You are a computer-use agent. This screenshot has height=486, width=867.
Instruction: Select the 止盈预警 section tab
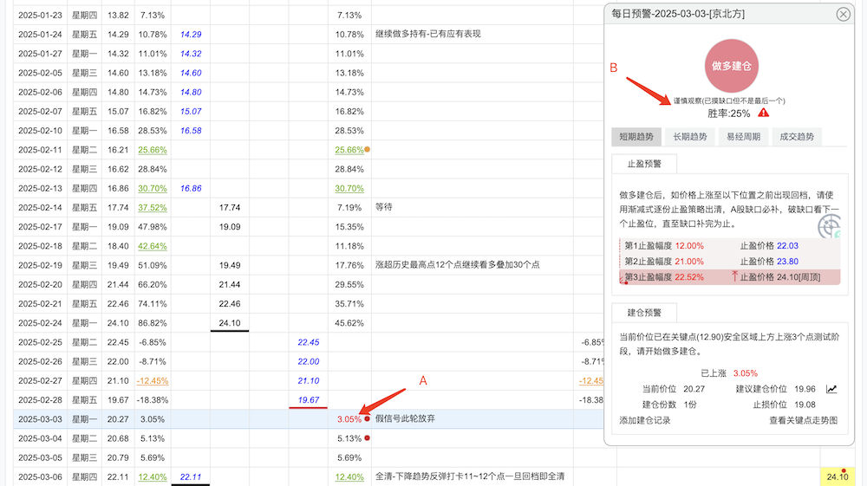click(x=644, y=164)
